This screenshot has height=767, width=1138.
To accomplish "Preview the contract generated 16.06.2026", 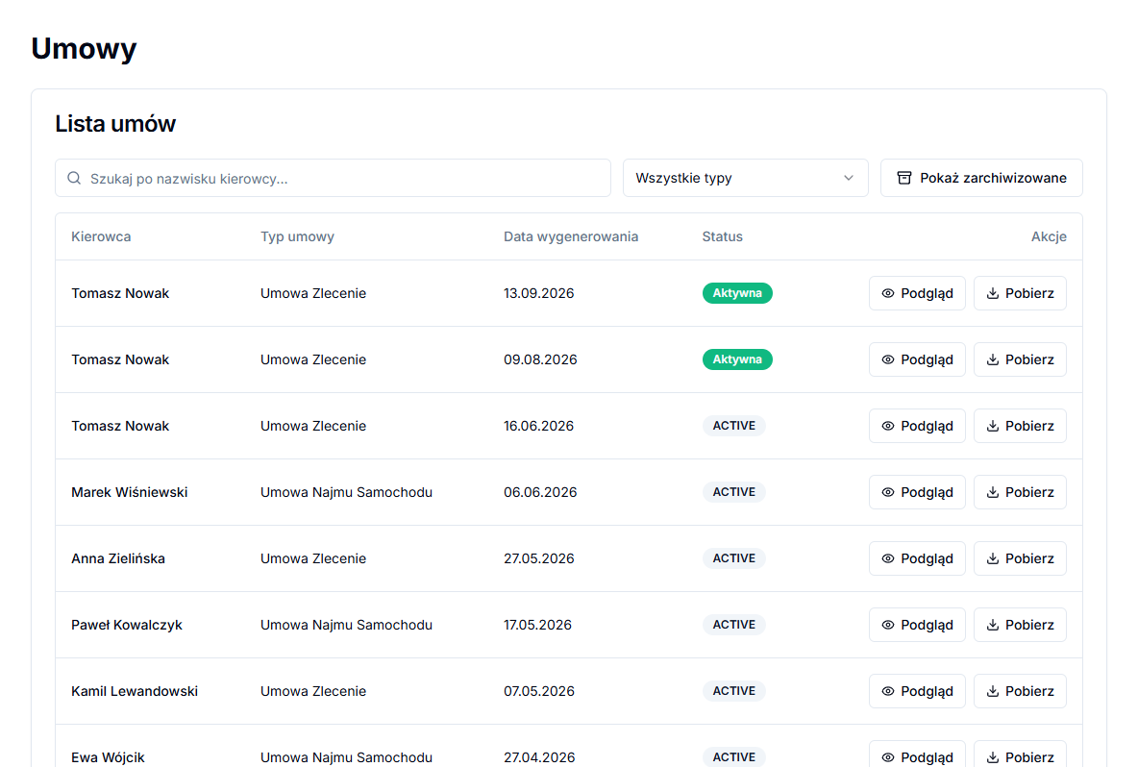I will pos(917,426).
